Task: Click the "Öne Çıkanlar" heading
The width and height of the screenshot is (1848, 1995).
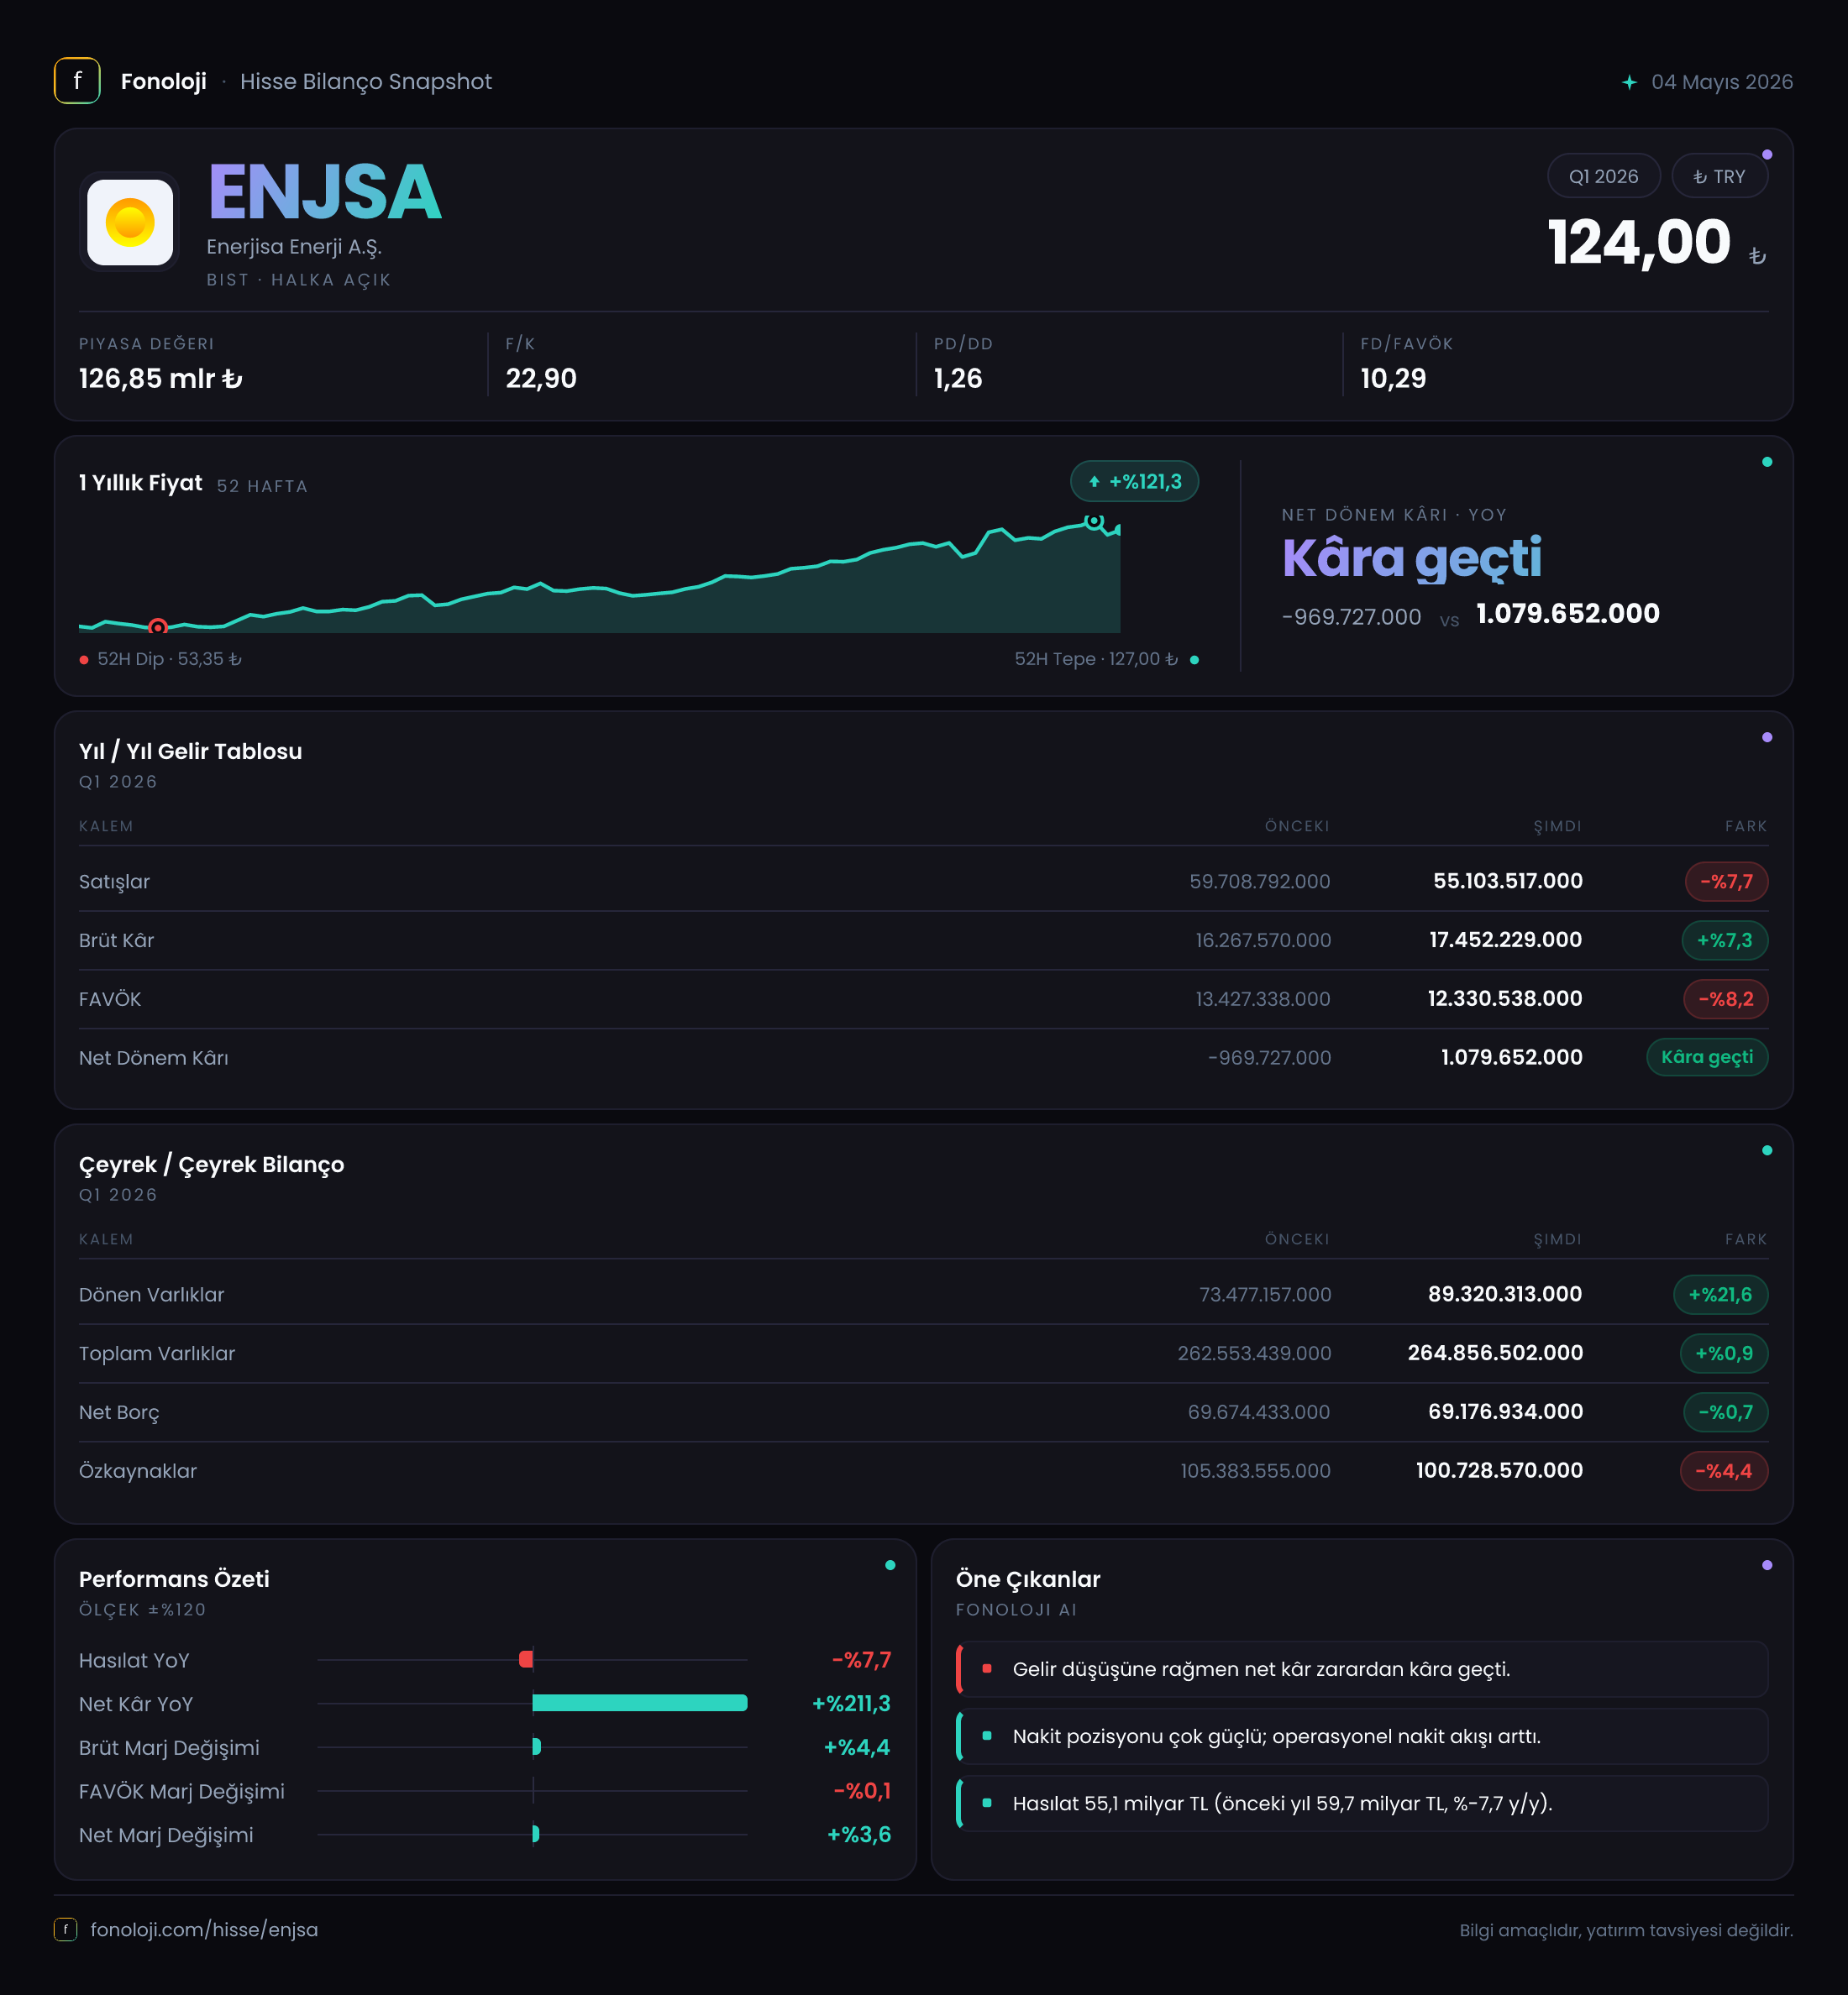Action: 1028,1579
